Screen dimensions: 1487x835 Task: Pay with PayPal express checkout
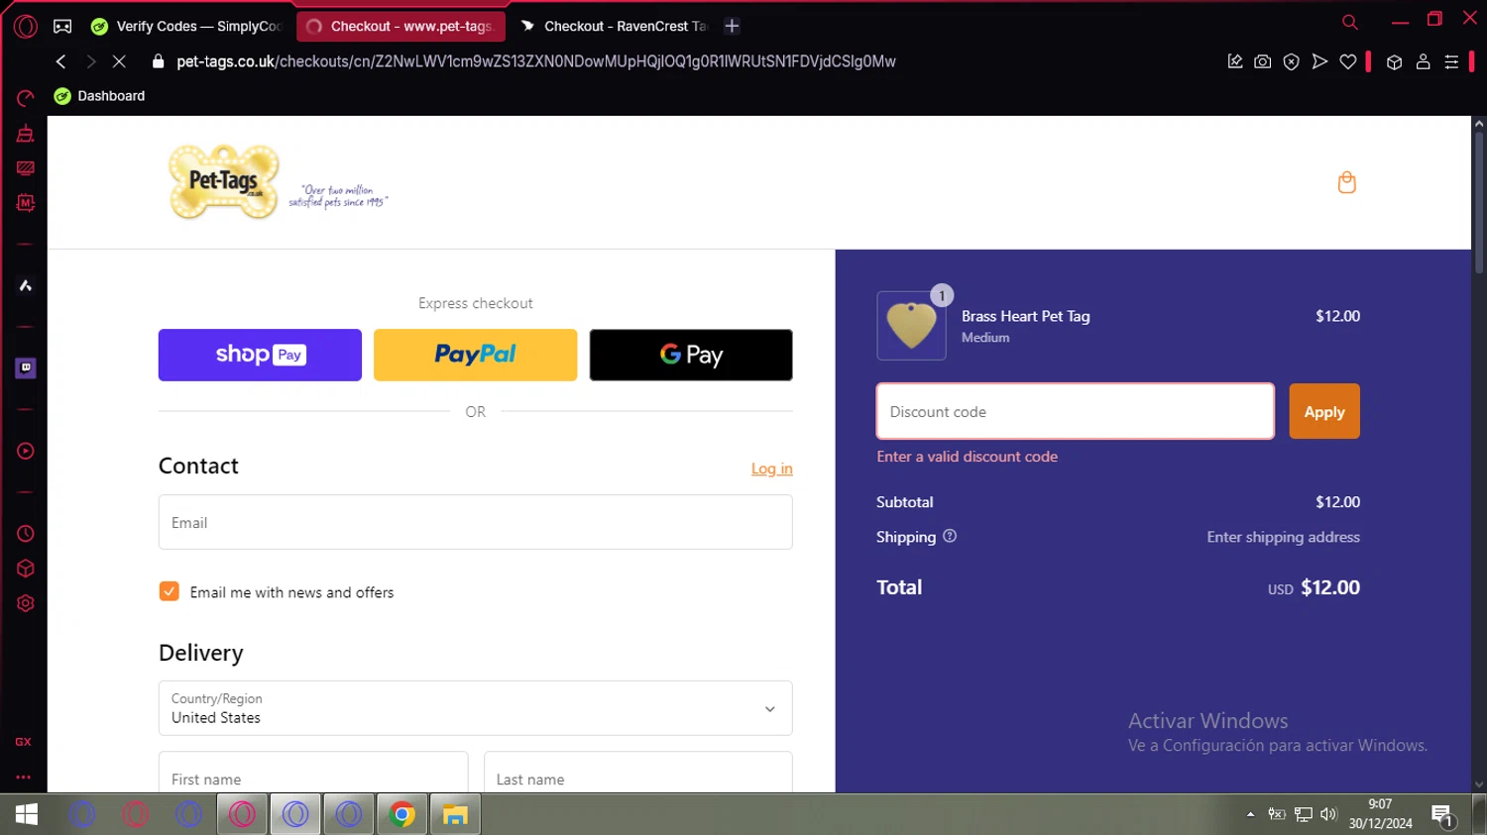475,355
